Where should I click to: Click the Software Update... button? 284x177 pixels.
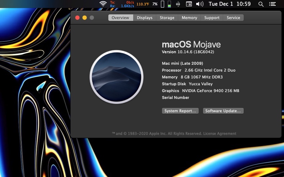[223, 111]
